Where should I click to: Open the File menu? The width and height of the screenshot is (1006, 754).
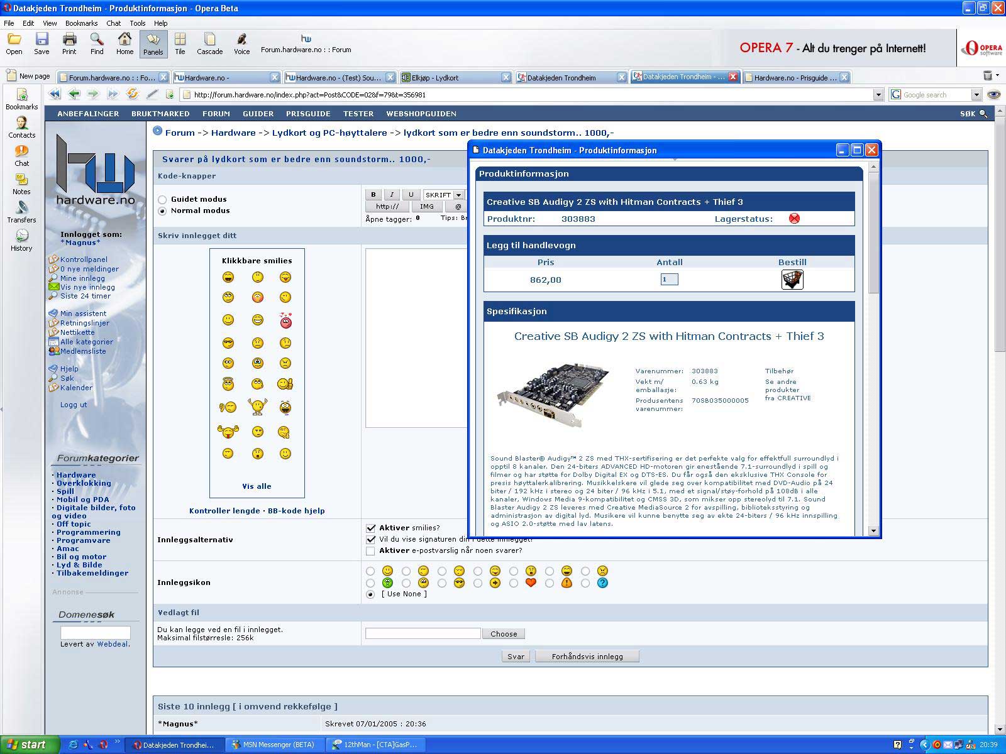9,23
